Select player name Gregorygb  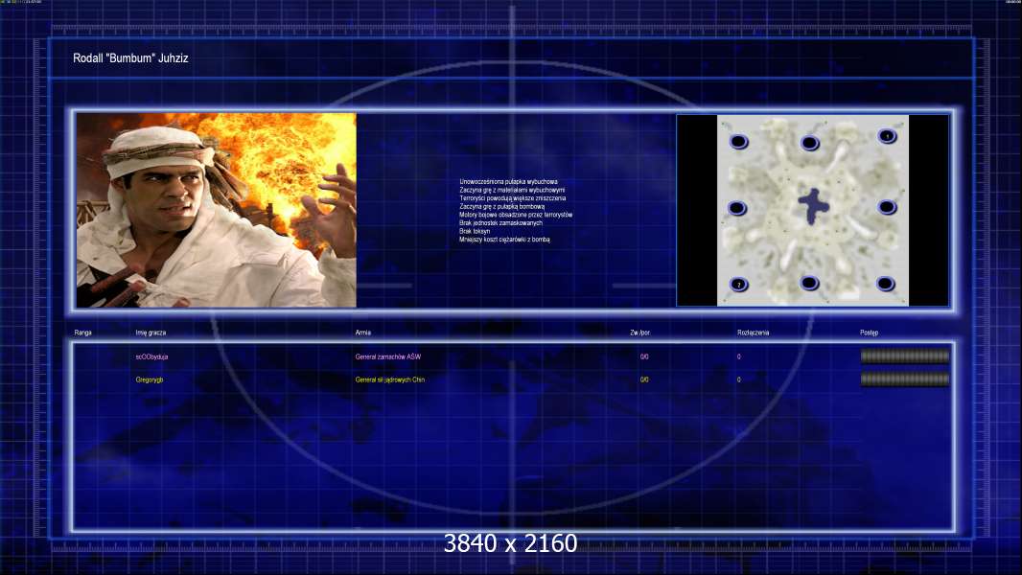[150, 379]
